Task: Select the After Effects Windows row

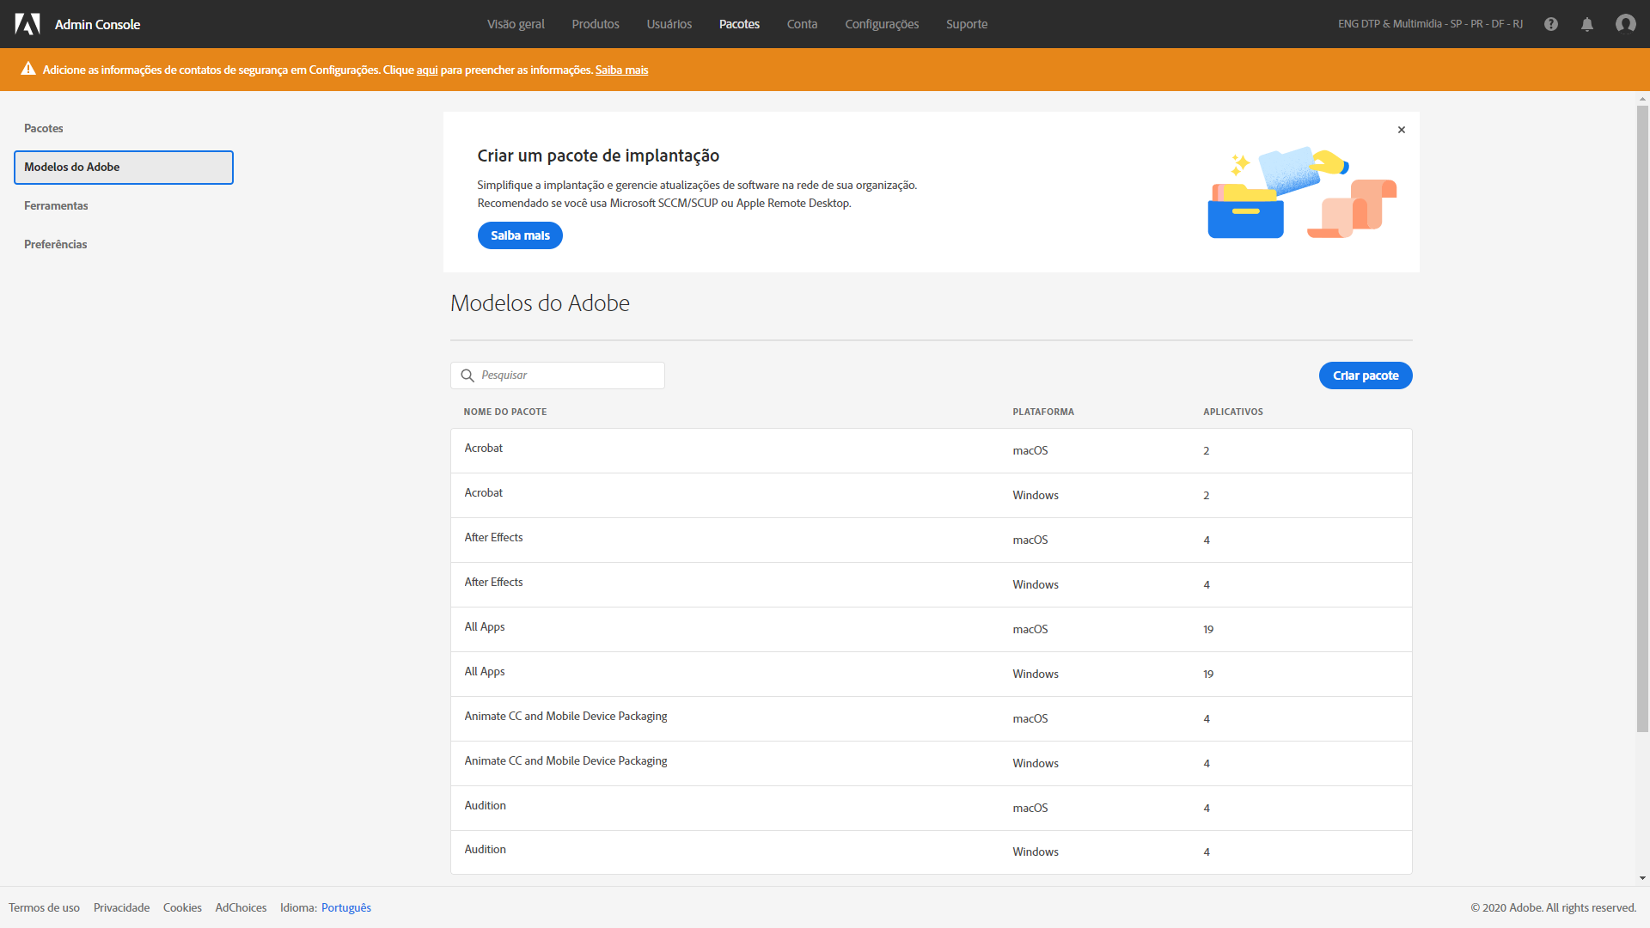Action: [932, 585]
